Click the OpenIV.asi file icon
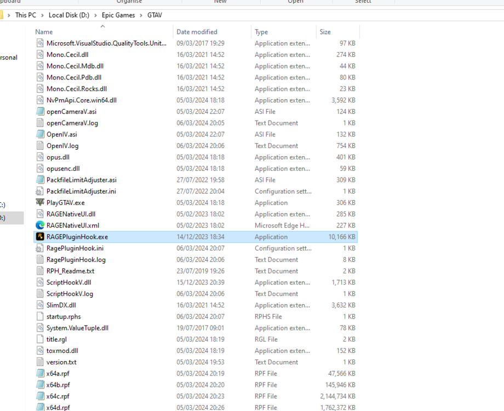This screenshot has width=504, height=411. click(40, 134)
